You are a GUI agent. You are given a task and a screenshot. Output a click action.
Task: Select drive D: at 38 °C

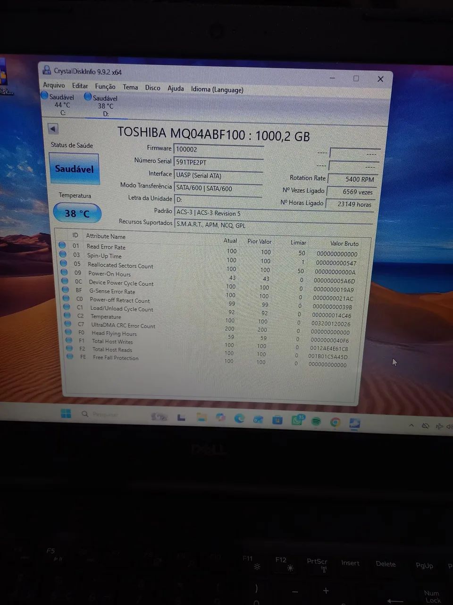click(101, 105)
